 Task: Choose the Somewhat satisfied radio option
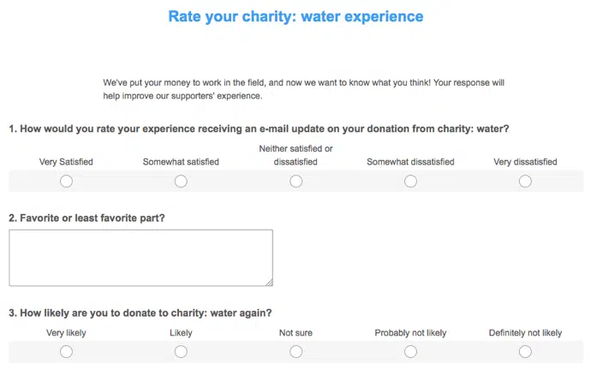[x=181, y=181]
